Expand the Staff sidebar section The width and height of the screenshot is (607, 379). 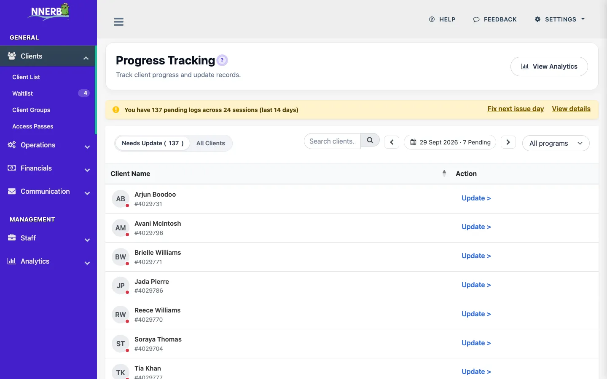[x=48, y=238]
